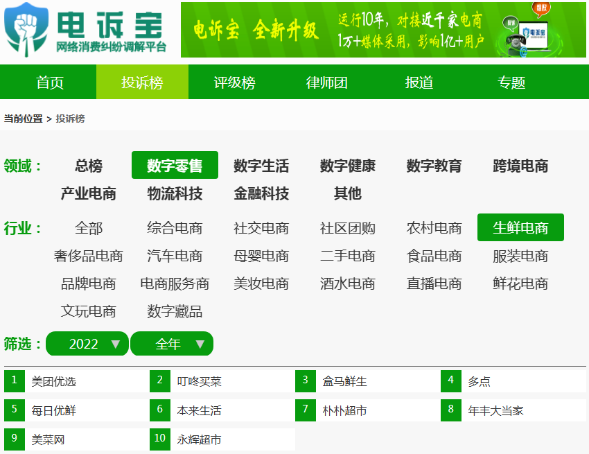Select the 数字生活 field filter

click(261, 166)
